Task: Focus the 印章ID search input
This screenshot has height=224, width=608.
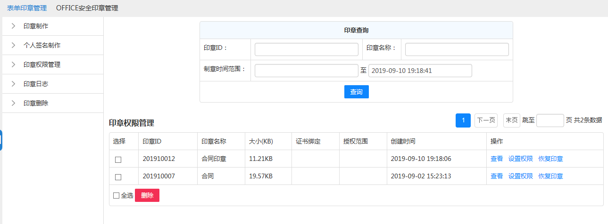Action: tap(307, 49)
